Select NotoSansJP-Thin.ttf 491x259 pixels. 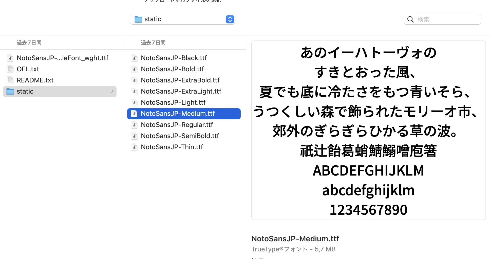184,147
